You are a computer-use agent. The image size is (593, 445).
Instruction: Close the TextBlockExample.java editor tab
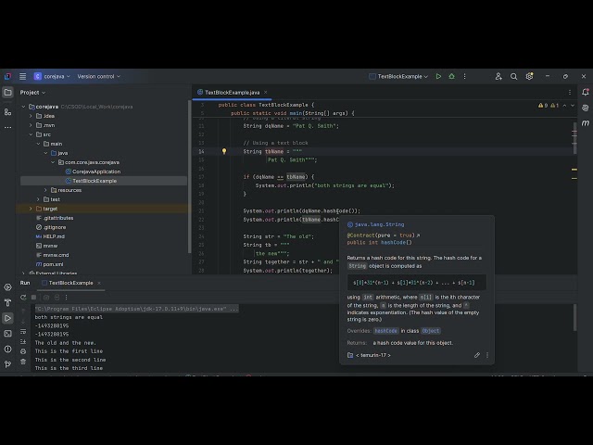[266, 93]
